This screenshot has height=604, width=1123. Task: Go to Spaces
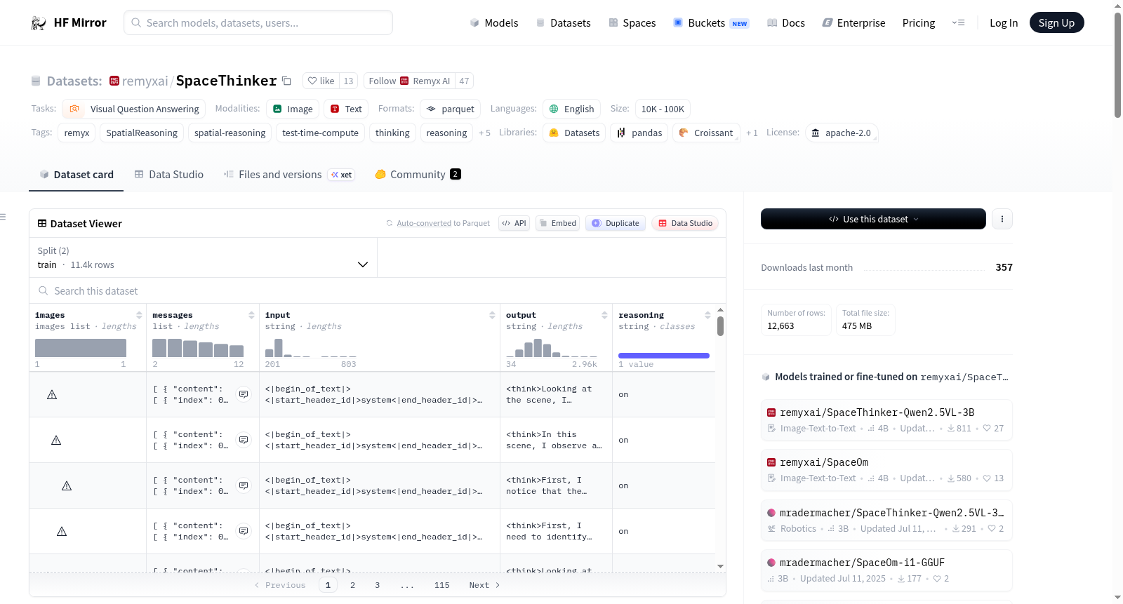coord(632,23)
